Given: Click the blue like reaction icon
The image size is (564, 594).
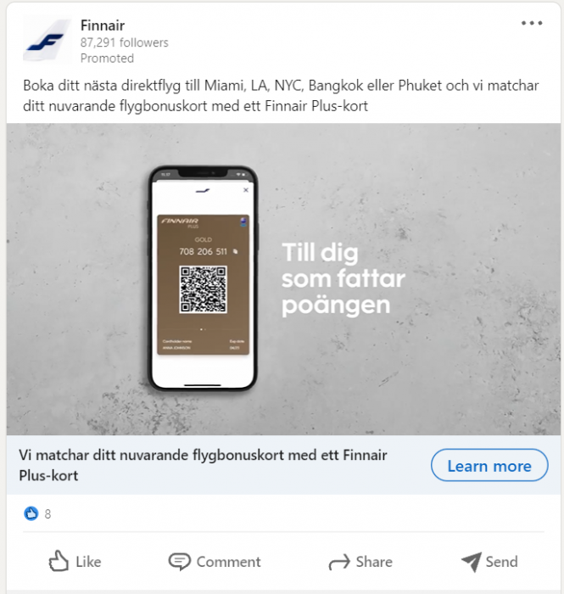Looking at the screenshot, I should 31,513.
